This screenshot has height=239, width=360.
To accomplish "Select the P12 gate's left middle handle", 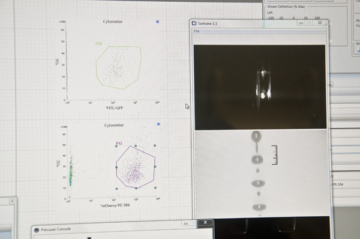I will (116, 167).
